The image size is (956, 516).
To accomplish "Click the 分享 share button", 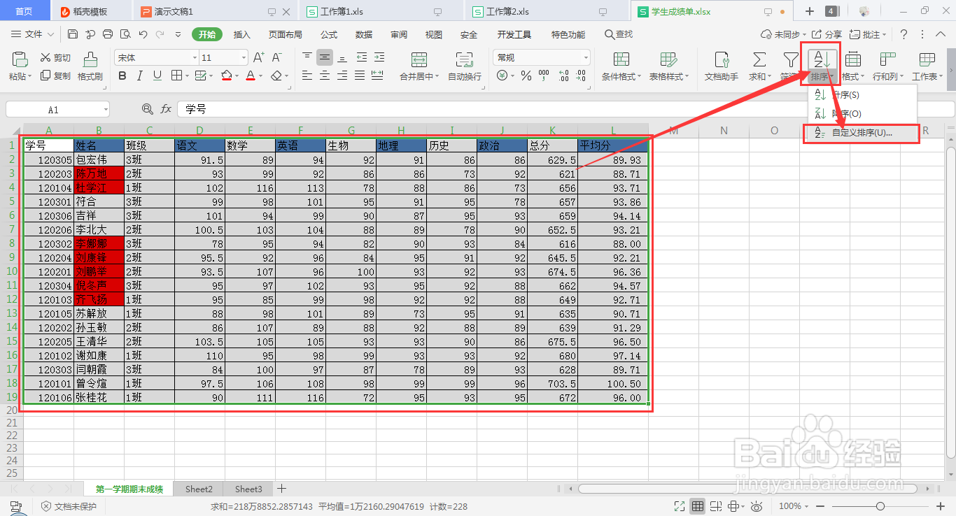I will click(x=827, y=34).
